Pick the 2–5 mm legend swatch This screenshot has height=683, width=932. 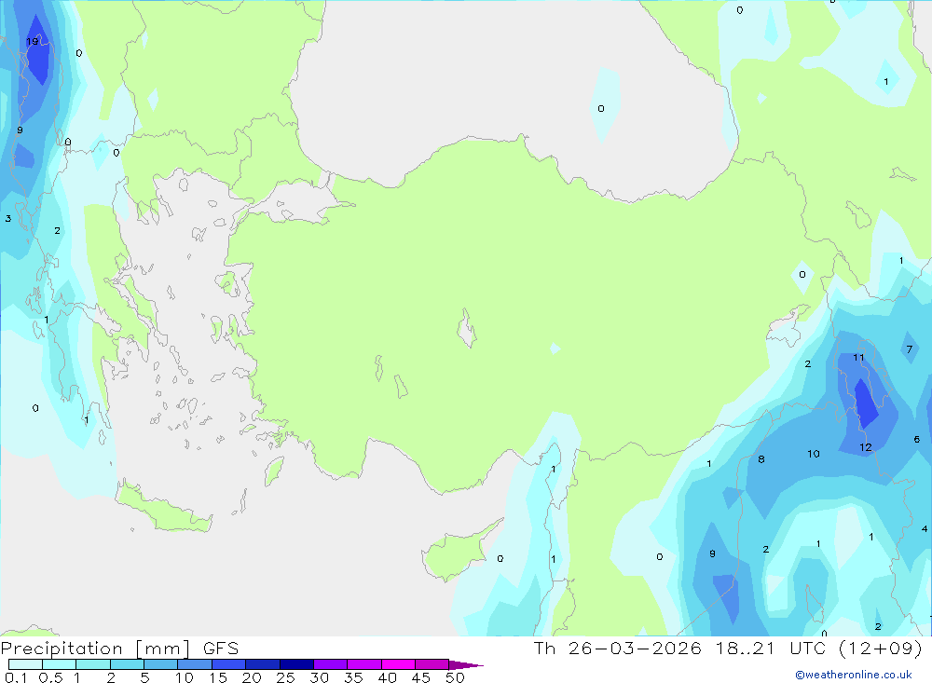click(x=127, y=664)
